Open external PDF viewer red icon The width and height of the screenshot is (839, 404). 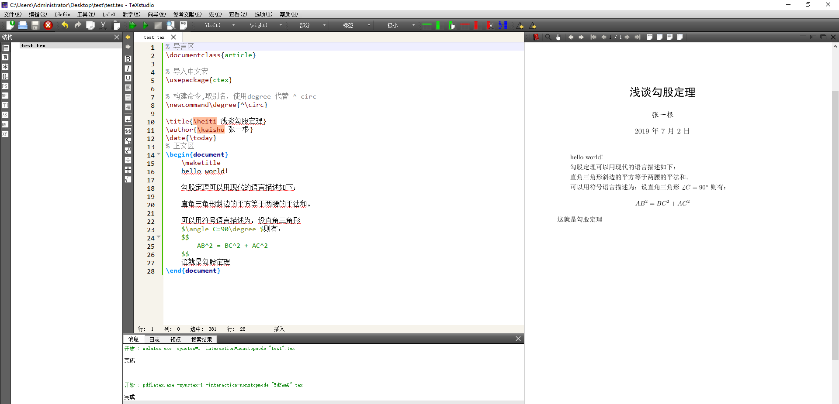pyautogui.click(x=536, y=37)
